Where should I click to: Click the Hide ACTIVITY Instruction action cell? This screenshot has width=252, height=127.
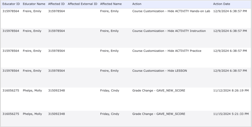[x=169, y=31]
